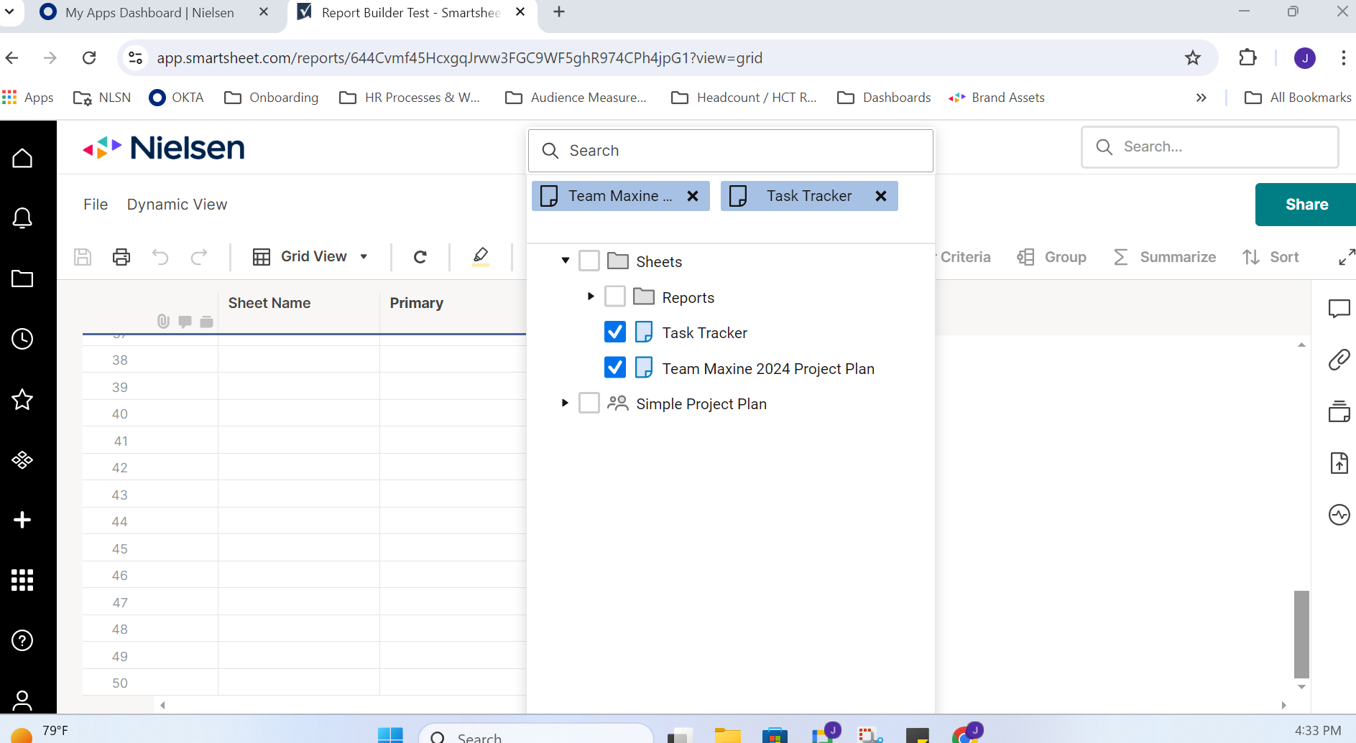This screenshot has width=1356, height=743.
Task: Uncheck the Task Tracker checkbox
Action: click(615, 332)
